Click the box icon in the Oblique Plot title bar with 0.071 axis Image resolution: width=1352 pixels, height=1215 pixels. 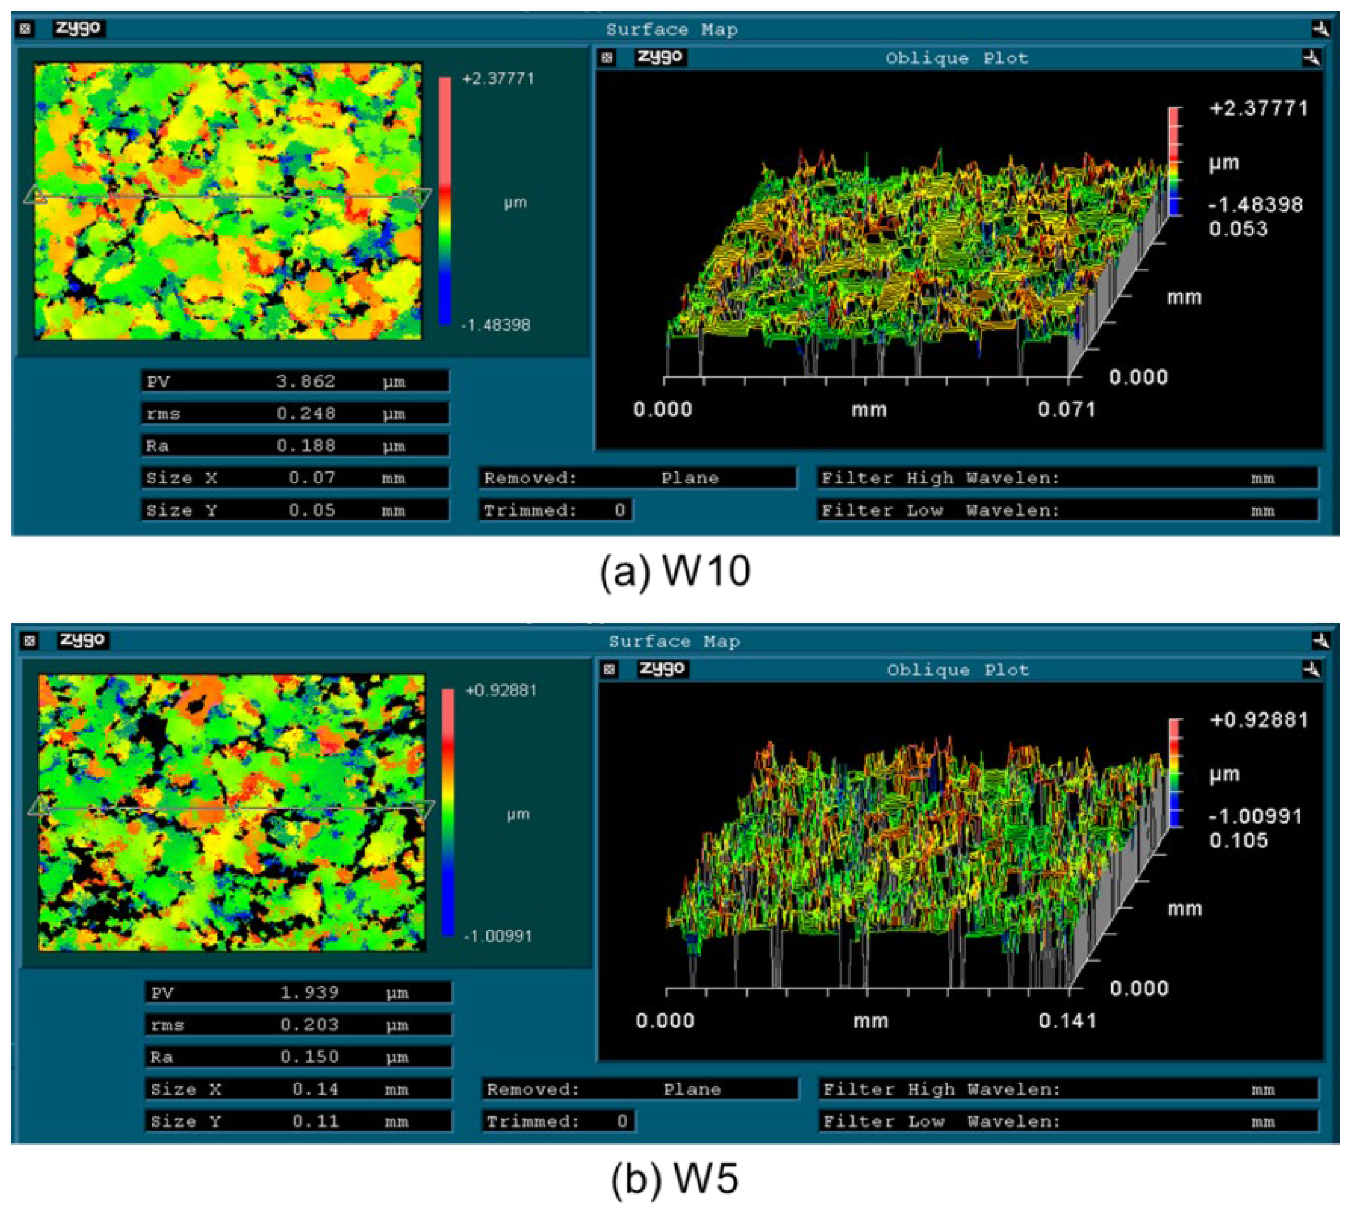coord(606,58)
